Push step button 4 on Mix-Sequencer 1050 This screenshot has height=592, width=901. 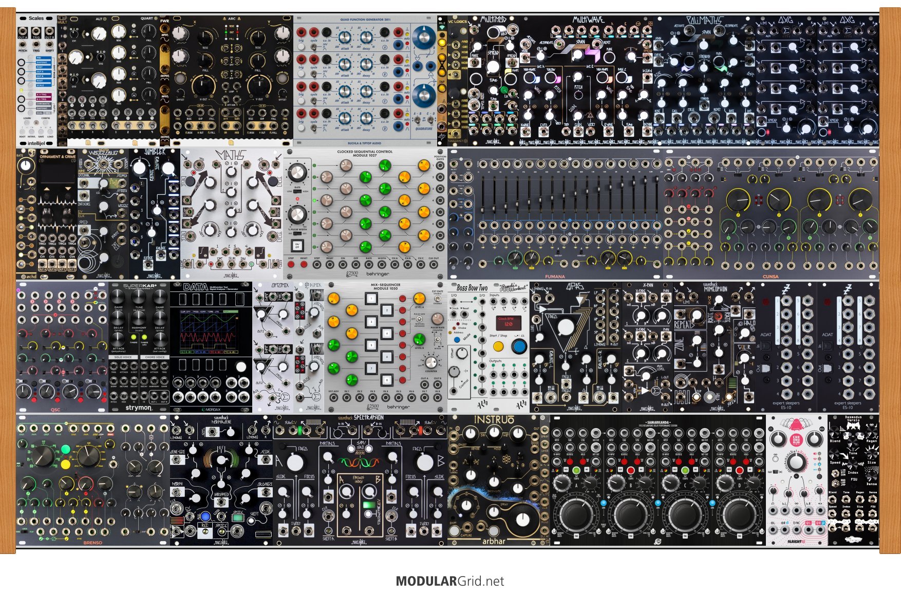point(387,333)
